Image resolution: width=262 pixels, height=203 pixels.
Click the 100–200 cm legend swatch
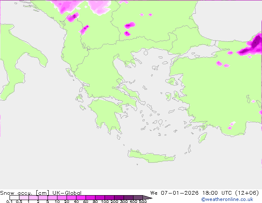pos(110,198)
